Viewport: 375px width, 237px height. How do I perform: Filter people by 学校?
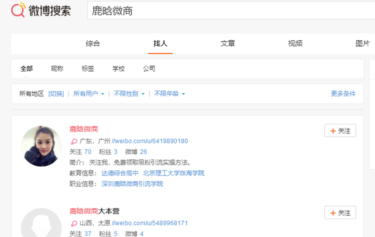(x=119, y=69)
